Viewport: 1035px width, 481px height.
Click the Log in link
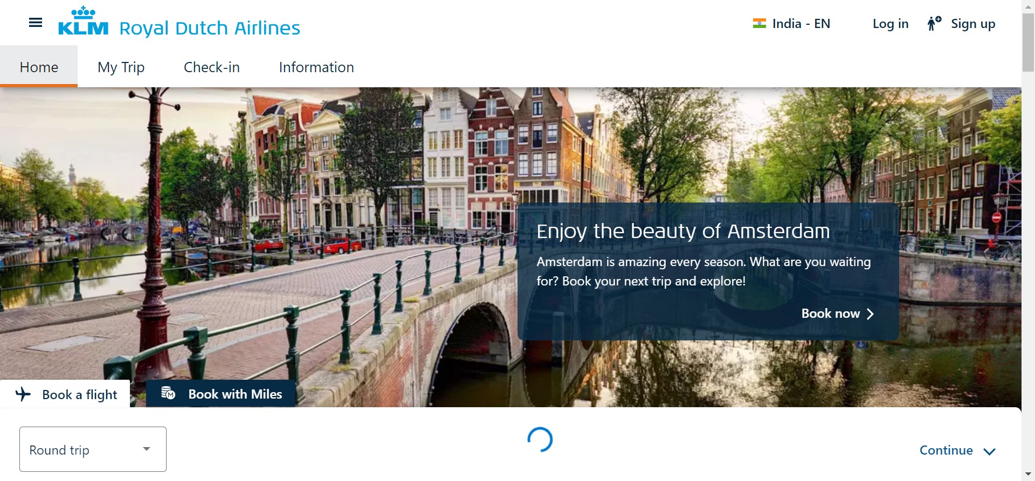coord(890,24)
